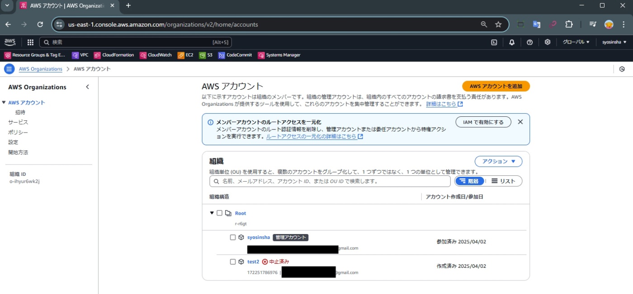Open the CodeCommit shortcut
Viewport: 633px width, 294px height.
pyautogui.click(x=235, y=55)
